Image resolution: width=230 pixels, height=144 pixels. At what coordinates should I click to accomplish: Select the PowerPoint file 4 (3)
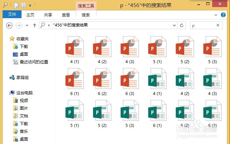click(130, 50)
